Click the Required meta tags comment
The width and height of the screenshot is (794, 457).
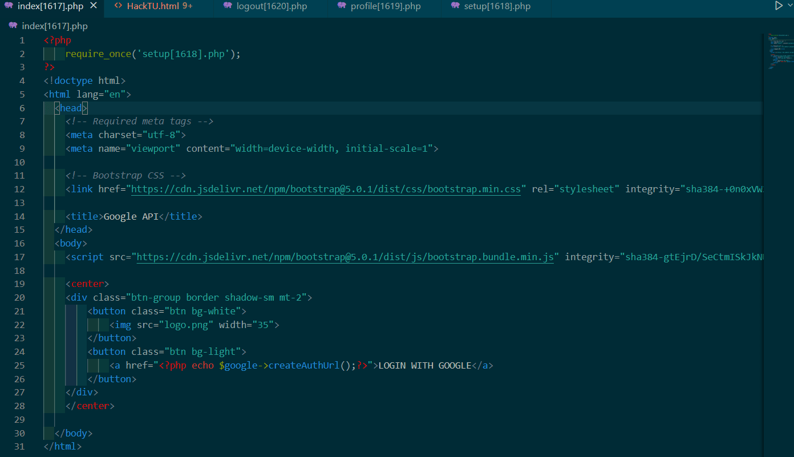139,122
